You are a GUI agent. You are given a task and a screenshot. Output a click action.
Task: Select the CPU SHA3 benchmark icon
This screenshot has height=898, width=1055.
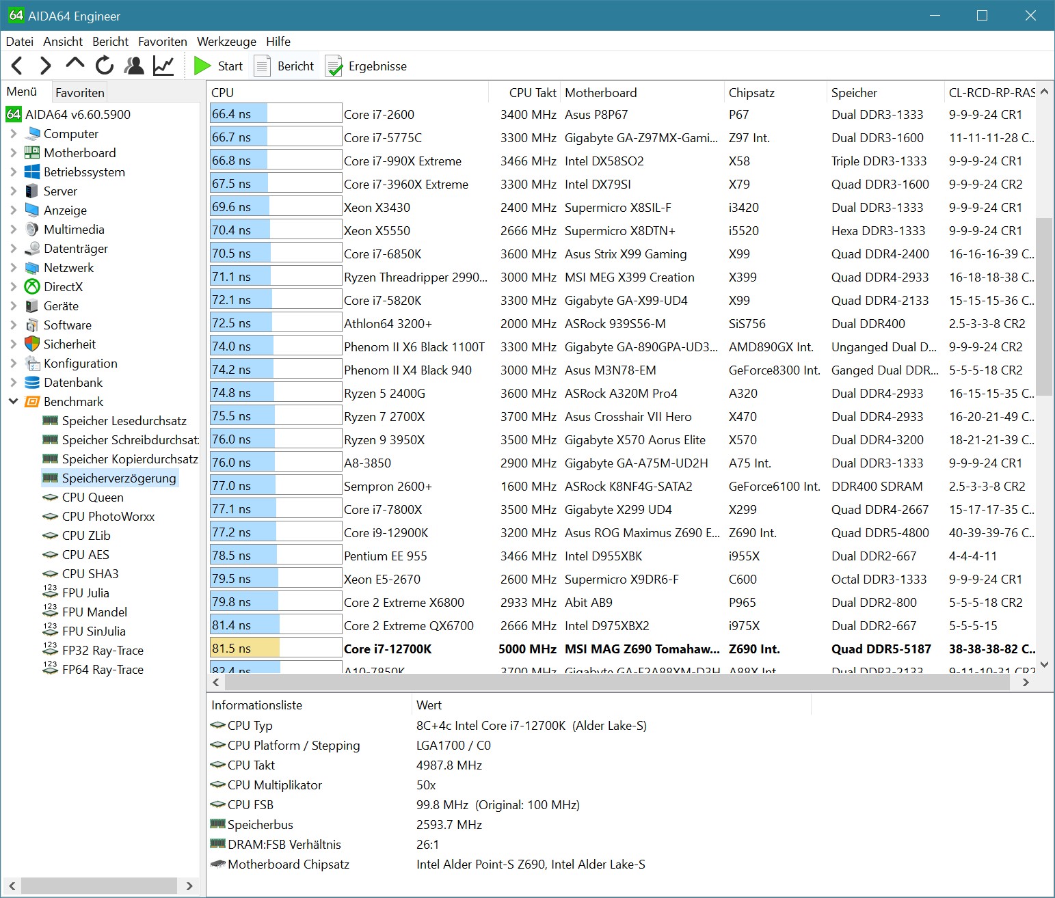pyautogui.click(x=50, y=574)
